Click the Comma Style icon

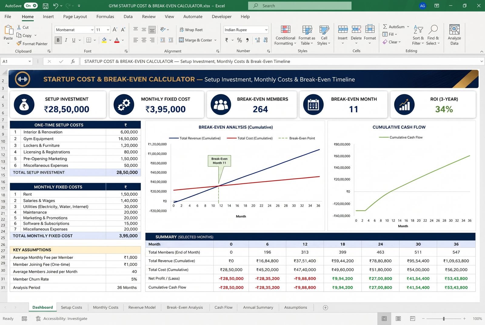(247, 40)
